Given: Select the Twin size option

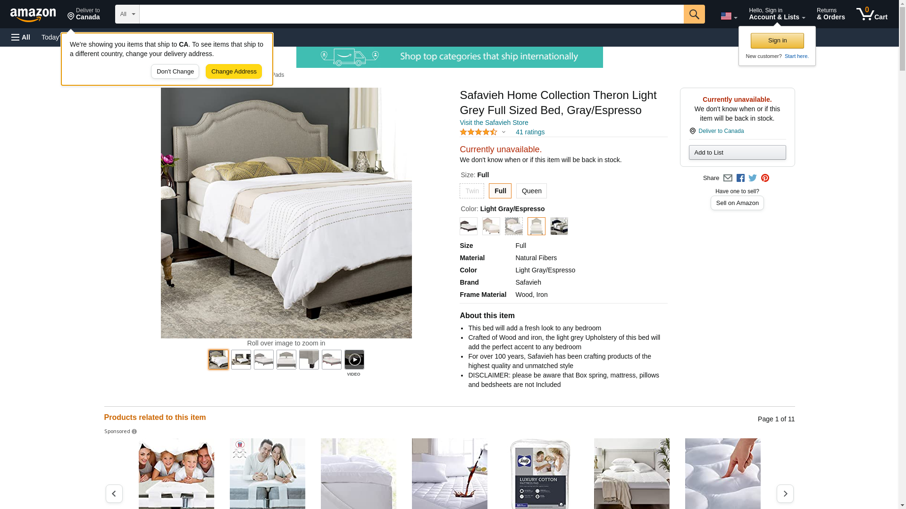Looking at the screenshot, I should (471, 191).
